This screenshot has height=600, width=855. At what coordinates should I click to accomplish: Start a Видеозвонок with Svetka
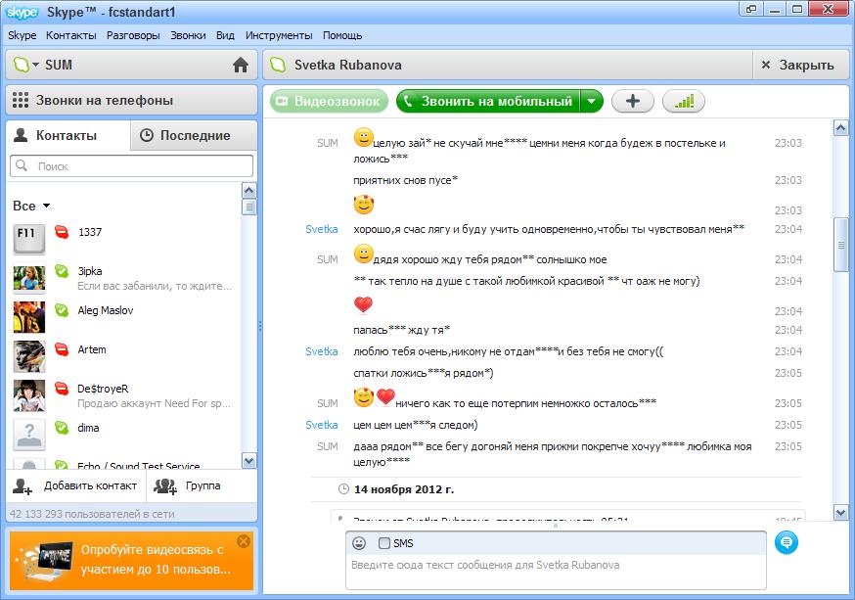[329, 101]
